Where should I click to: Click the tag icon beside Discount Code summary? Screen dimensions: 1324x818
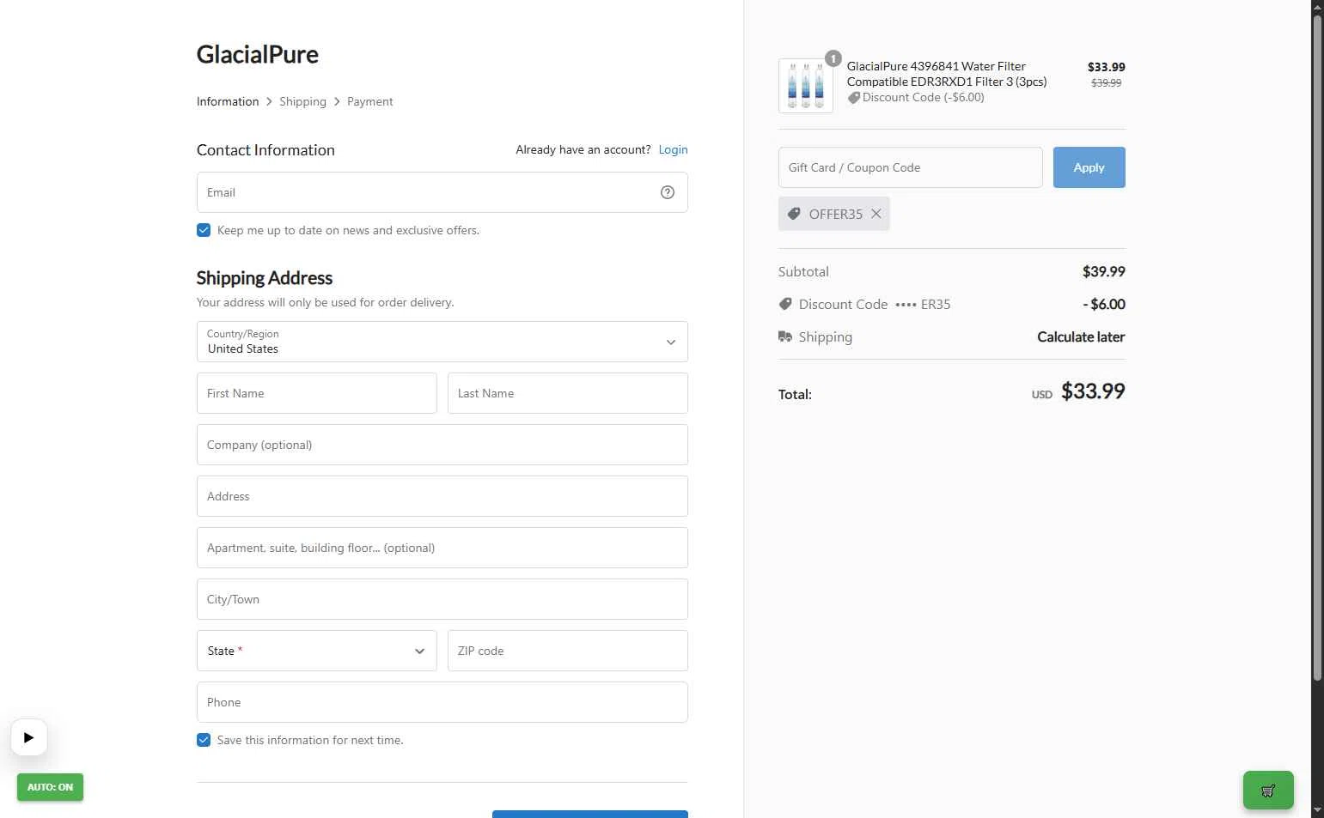coord(785,304)
